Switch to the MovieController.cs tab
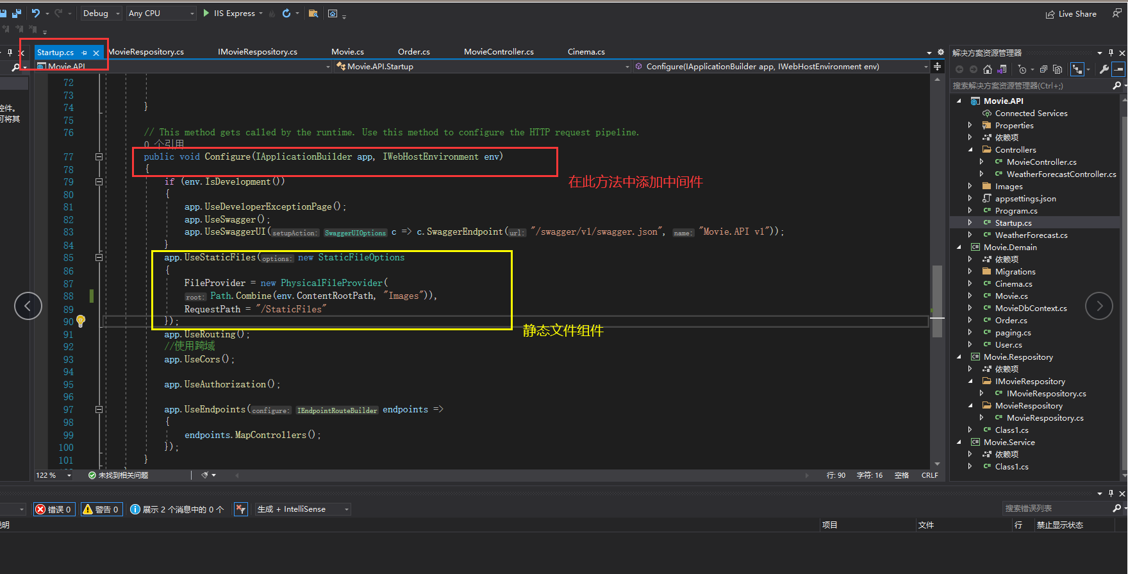Screen dimensions: 1128x574 (x=499, y=52)
